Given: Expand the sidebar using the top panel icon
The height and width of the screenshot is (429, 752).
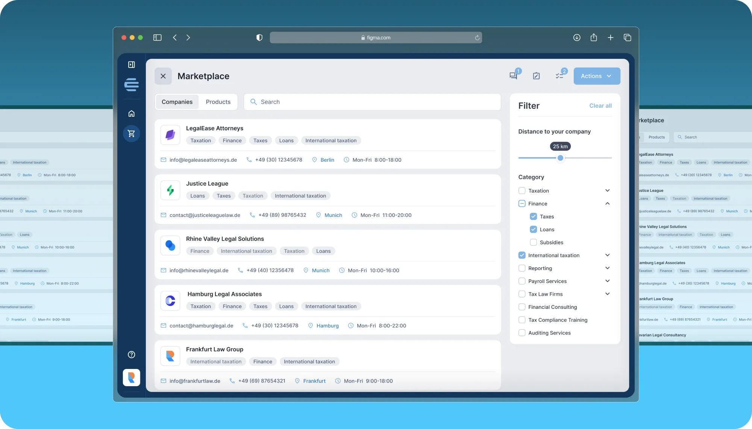Looking at the screenshot, I should 131,65.
